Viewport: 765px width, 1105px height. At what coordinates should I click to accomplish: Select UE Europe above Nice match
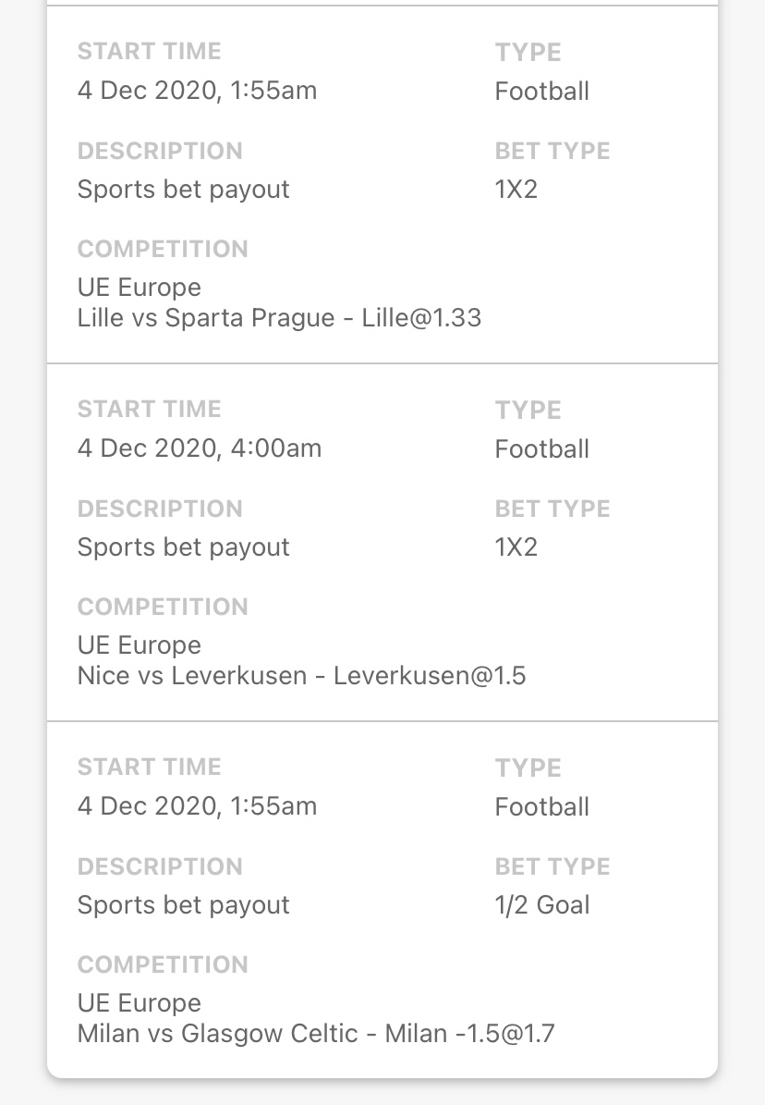click(x=140, y=645)
